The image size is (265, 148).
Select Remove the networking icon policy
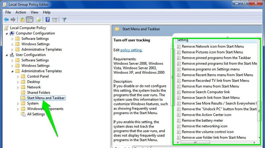[x=204, y=126]
